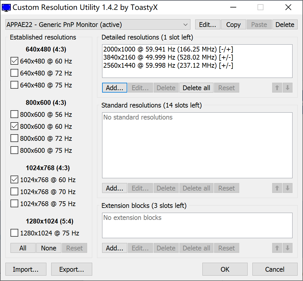303x281 pixels.
Task: Click Edit... under Detailed resolutions
Action: [x=140, y=88]
